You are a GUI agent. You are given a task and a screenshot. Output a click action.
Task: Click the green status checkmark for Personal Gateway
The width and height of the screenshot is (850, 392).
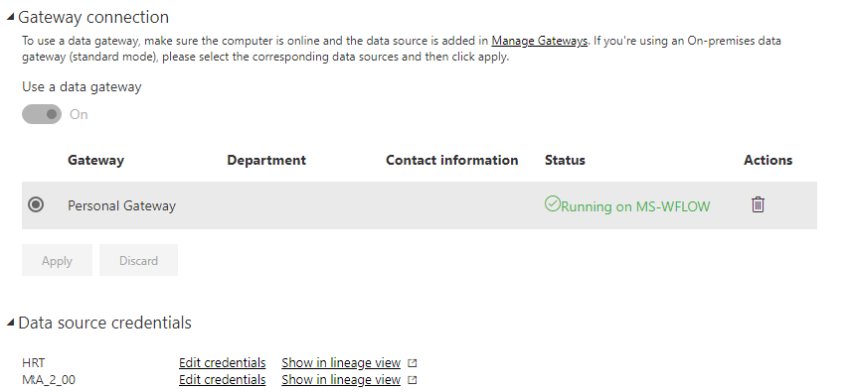(552, 204)
